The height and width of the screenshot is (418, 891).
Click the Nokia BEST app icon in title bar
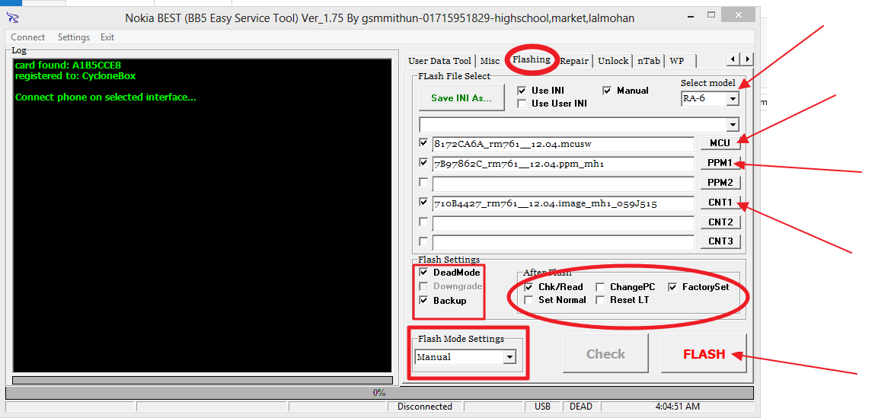(12, 18)
